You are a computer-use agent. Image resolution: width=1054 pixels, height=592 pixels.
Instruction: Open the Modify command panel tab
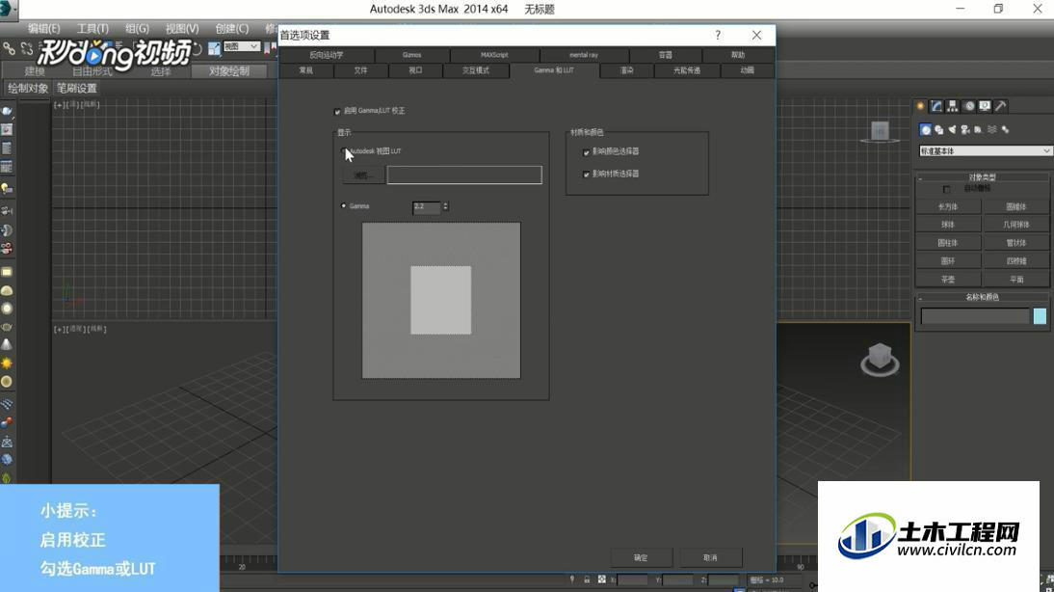936,106
